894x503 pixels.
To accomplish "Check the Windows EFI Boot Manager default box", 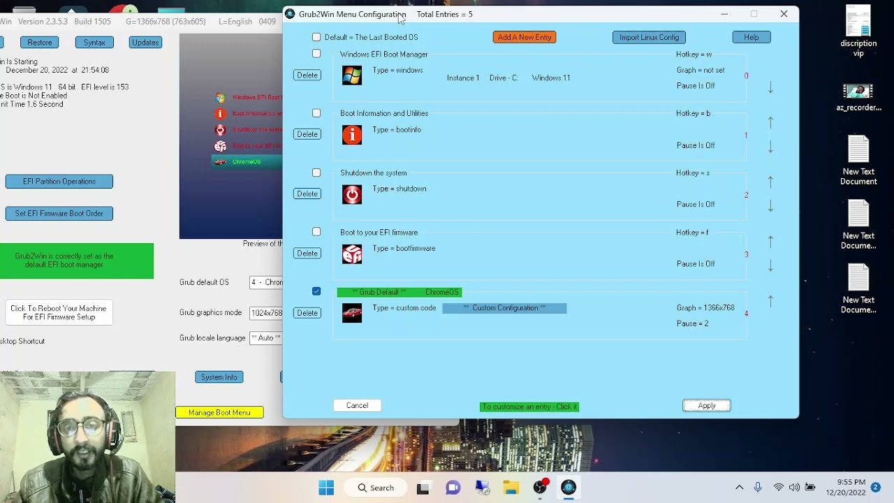I will pos(316,54).
